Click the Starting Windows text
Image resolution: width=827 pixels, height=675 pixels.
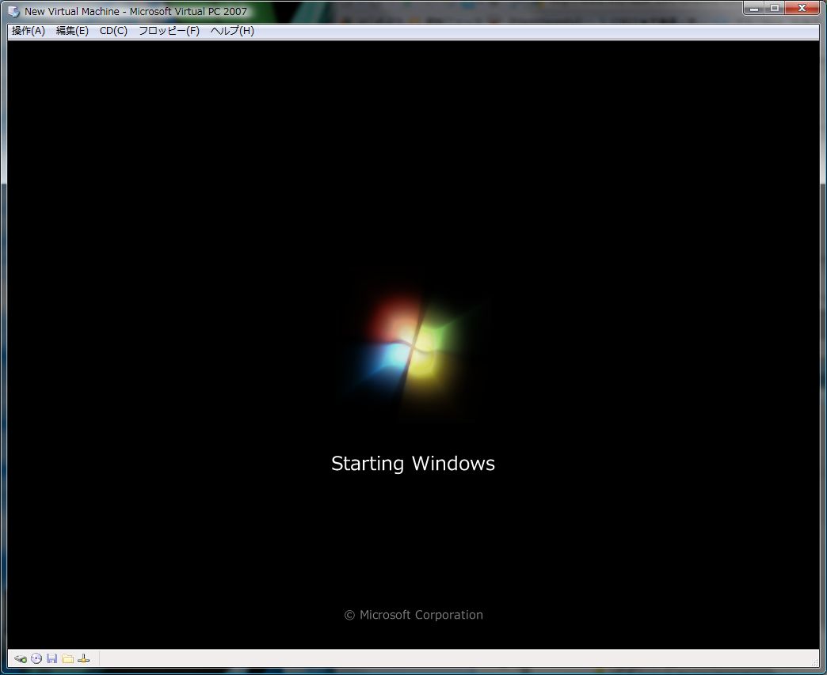(413, 464)
